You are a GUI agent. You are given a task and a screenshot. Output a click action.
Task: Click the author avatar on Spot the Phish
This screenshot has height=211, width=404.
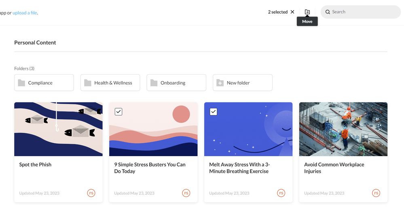[x=91, y=193]
